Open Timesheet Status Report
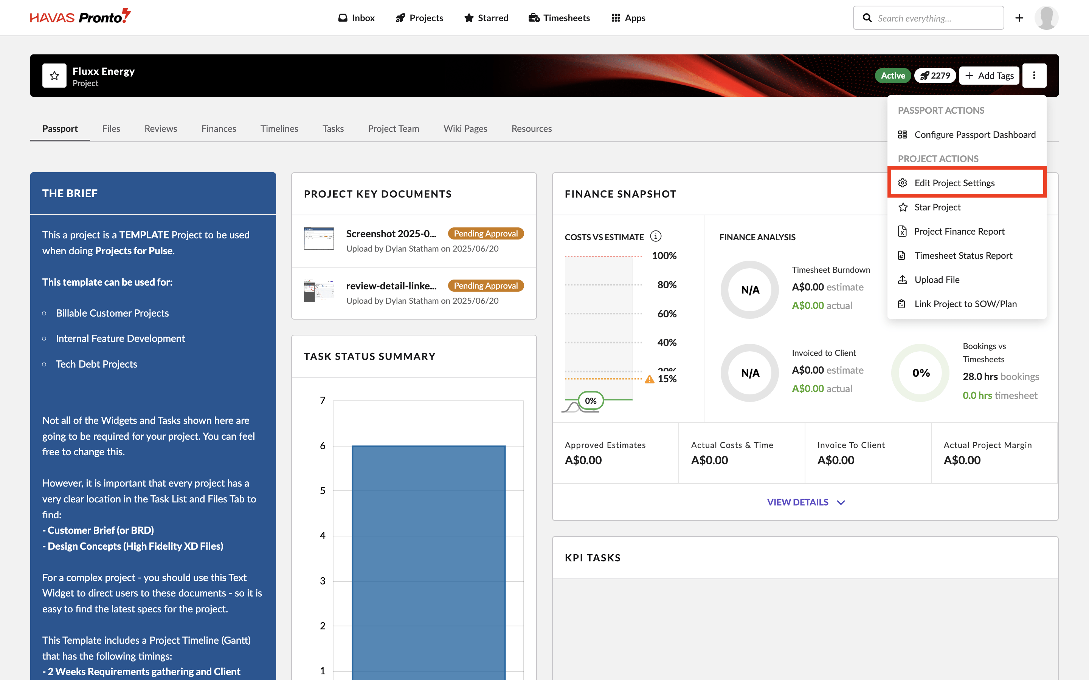Viewport: 1089px width, 680px height. click(966, 255)
